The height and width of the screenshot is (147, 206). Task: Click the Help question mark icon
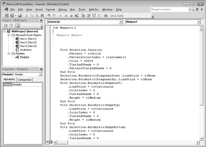click(106, 16)
